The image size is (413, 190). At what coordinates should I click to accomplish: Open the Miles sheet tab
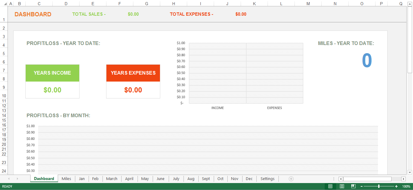coord(66,179)
